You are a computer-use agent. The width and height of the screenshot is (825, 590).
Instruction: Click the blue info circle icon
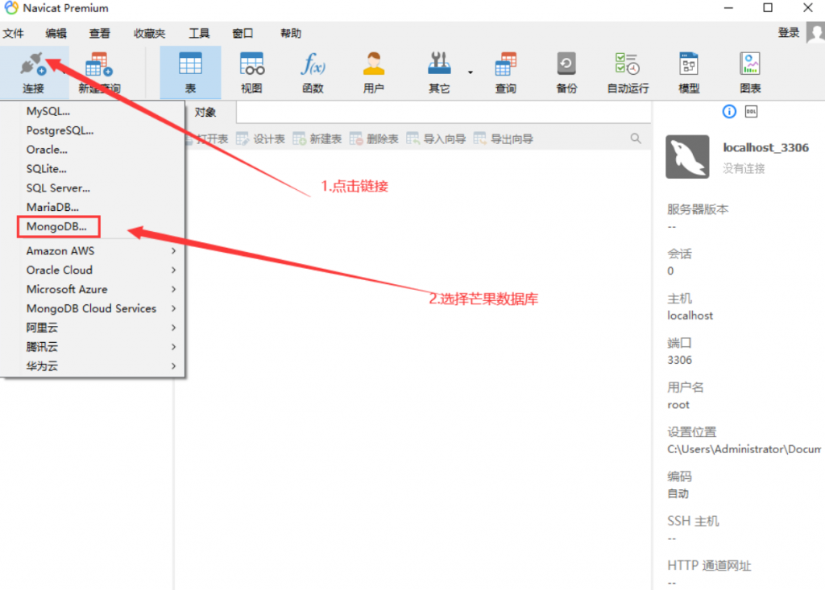click(728, 111)
